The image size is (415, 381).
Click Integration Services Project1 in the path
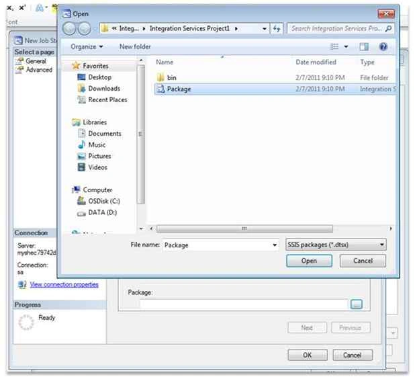coord(189,29)
